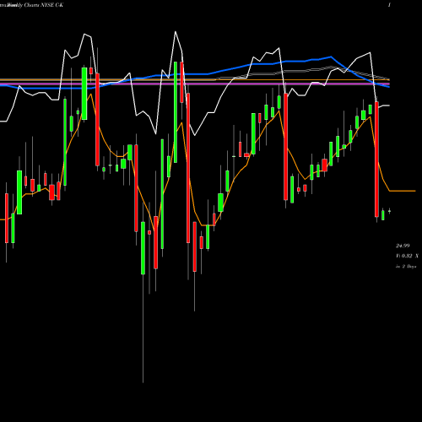The image size is (422, 422).
Task: Click the last tiny green candle at the chart's end
Action: [389, 211]
